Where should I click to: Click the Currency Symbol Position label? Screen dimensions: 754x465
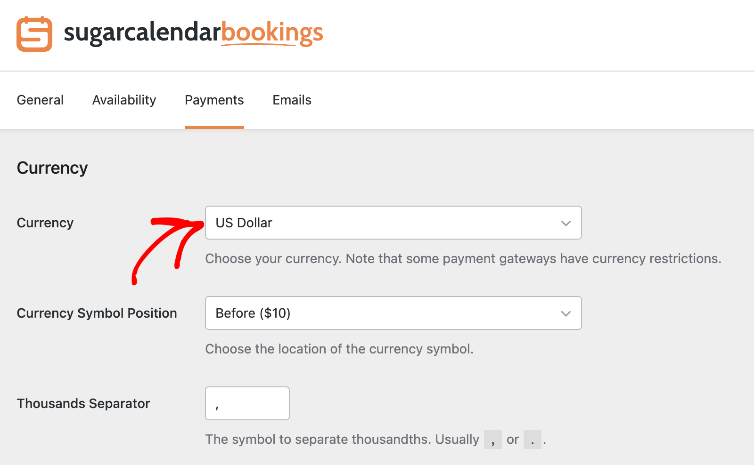[97, 313]
